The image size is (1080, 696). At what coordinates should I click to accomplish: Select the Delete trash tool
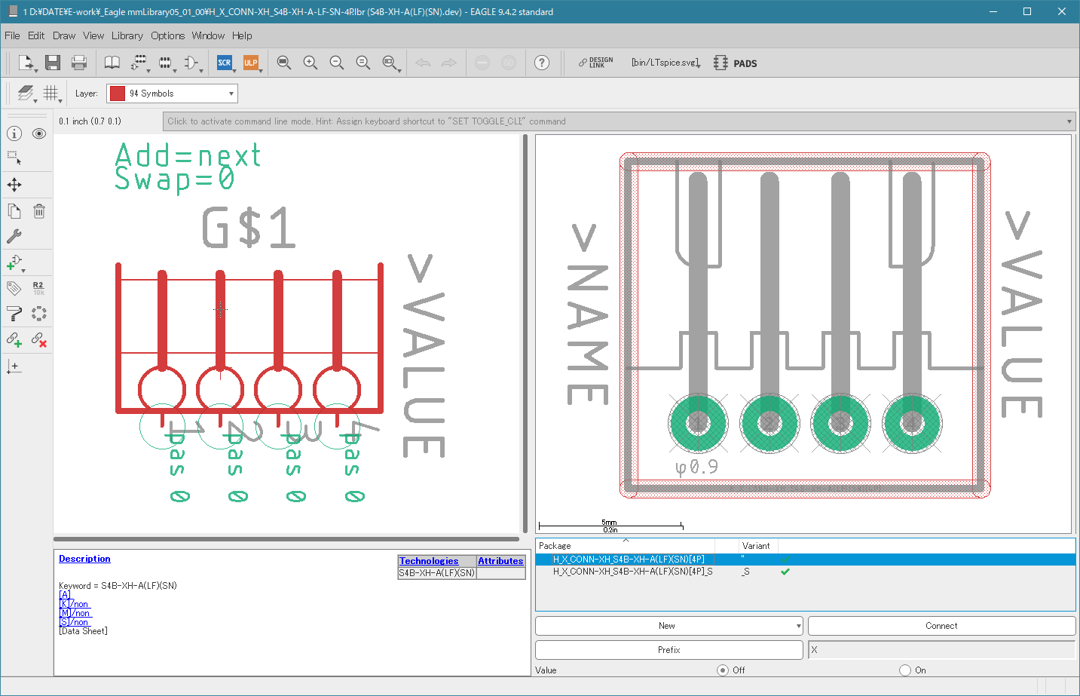click(39, 211)
